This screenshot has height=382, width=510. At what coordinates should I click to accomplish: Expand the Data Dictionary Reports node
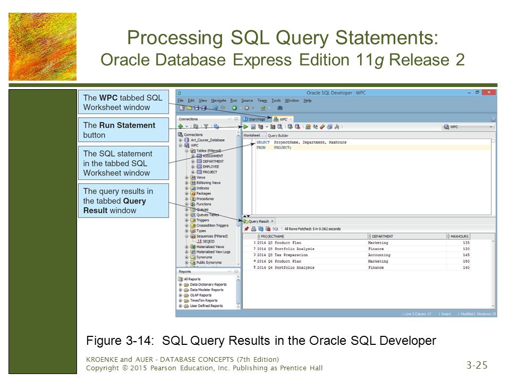click(181, 284)
